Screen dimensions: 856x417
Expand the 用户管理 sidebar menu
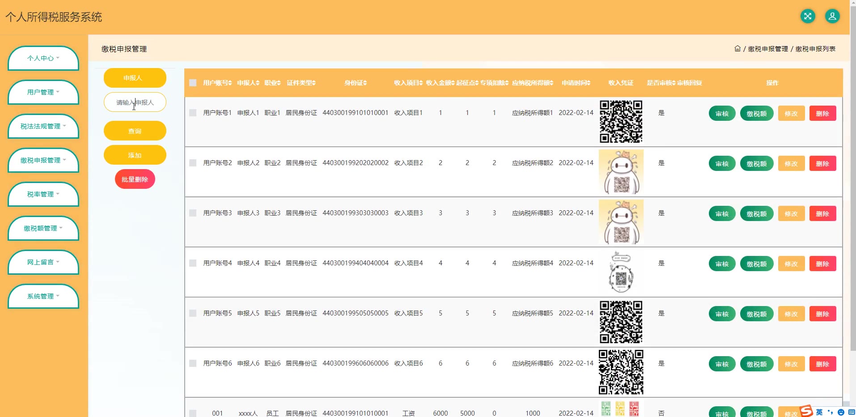[43, 92]
